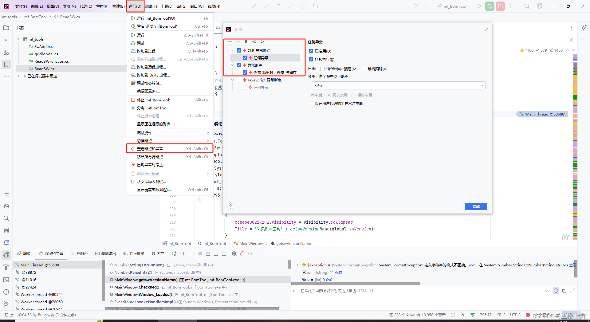Screen dimensions: 590x322
Task: Click the help question mark in the 断点 dialog
Action: point(230,206)
